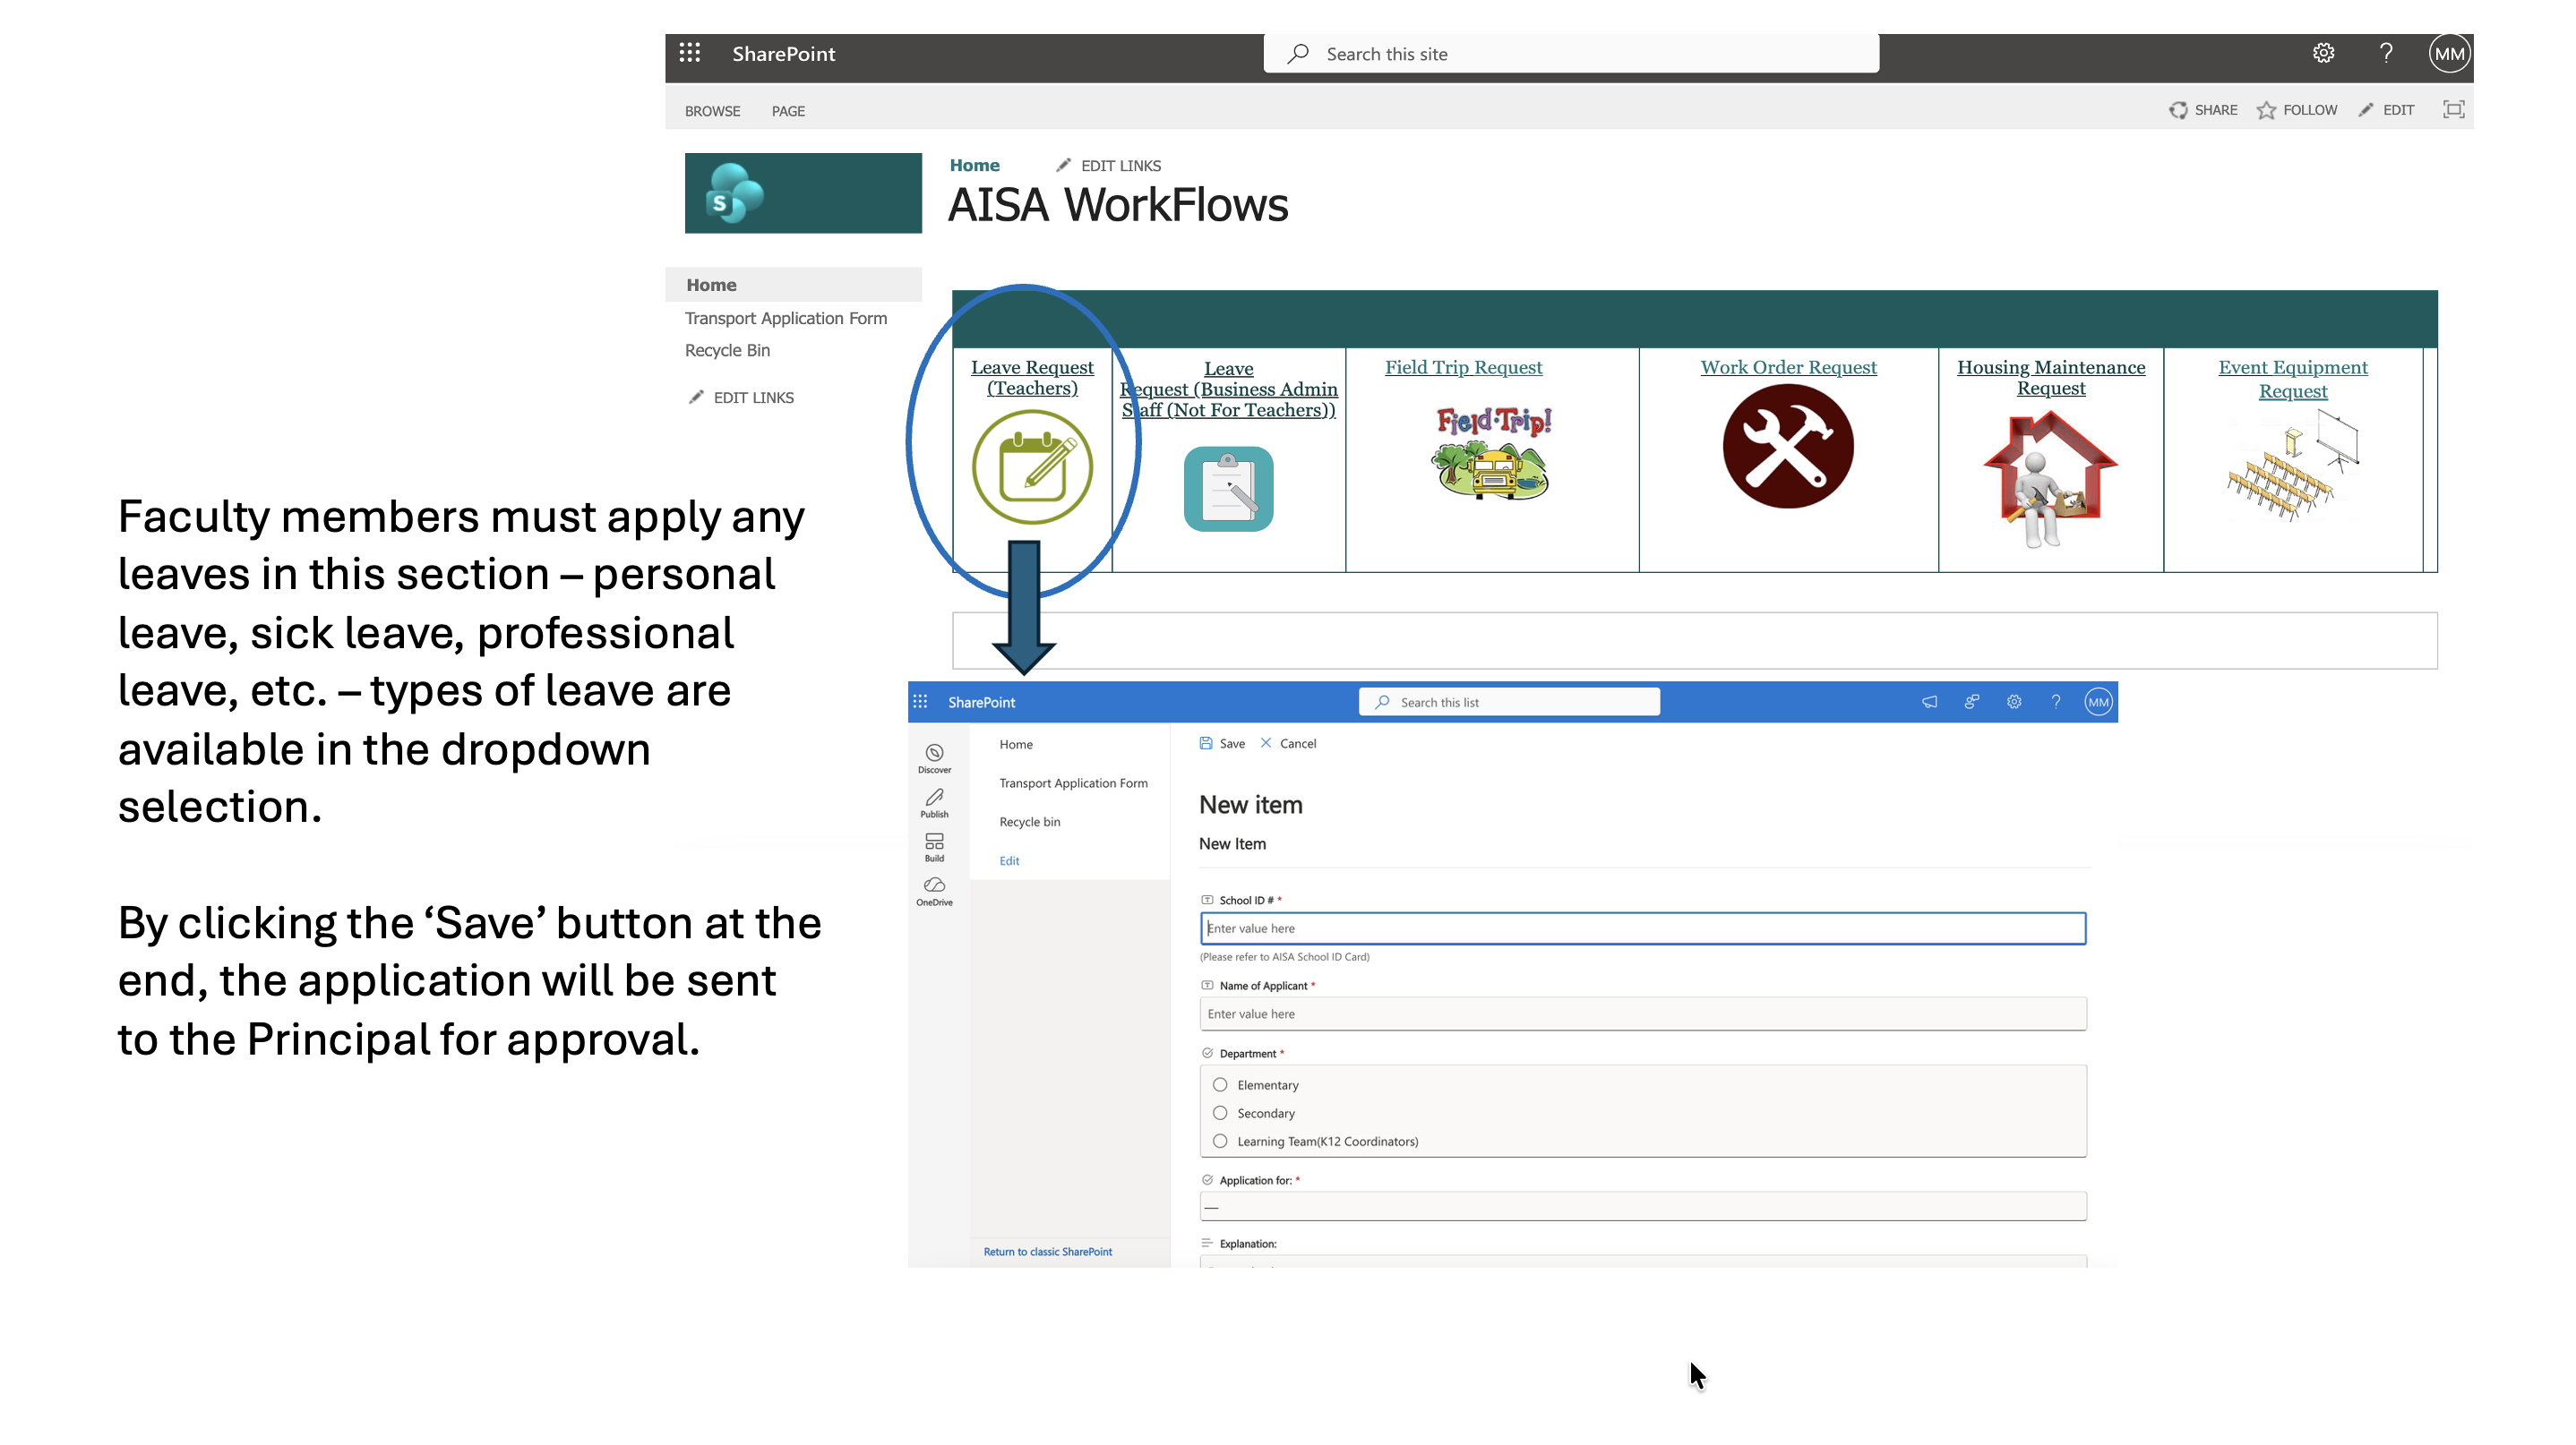Click the green calendar Leave Request icon
2576x1445 pixels.
pyautogui.click(x=1032, y=466)
